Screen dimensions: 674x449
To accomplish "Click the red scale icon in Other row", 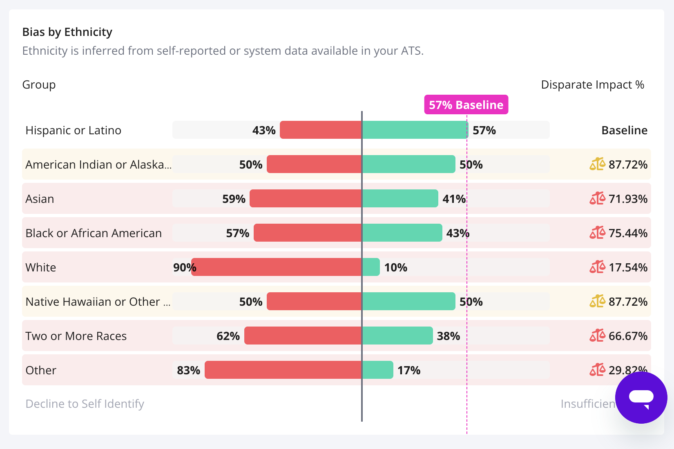I will [597, 370].
